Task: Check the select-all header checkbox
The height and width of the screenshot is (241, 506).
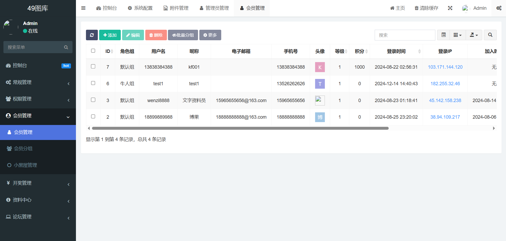Action: 93,51
